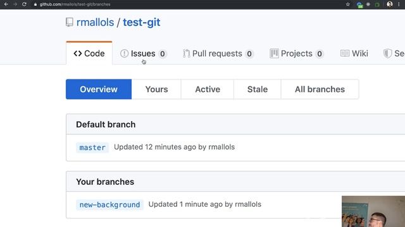The height and width of the screenshot is (227, 405).
Task: Open the rmallols user profile link
Action: point(95,23)
